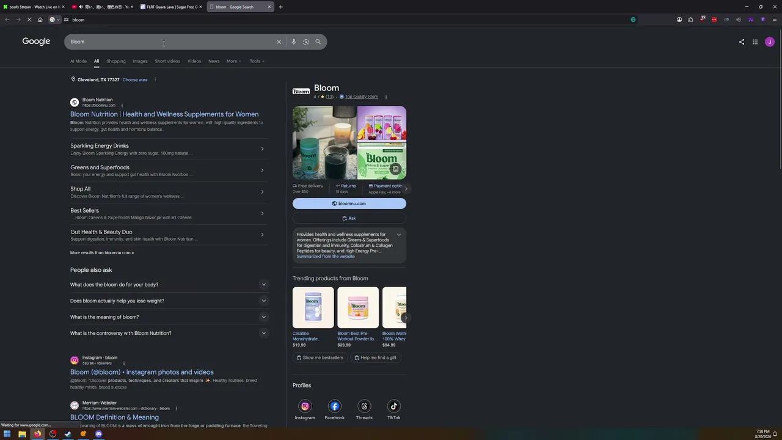
Task: Open the Bloom Instagram profile icon
Action: pyautogui.click(x=305, y=406)
